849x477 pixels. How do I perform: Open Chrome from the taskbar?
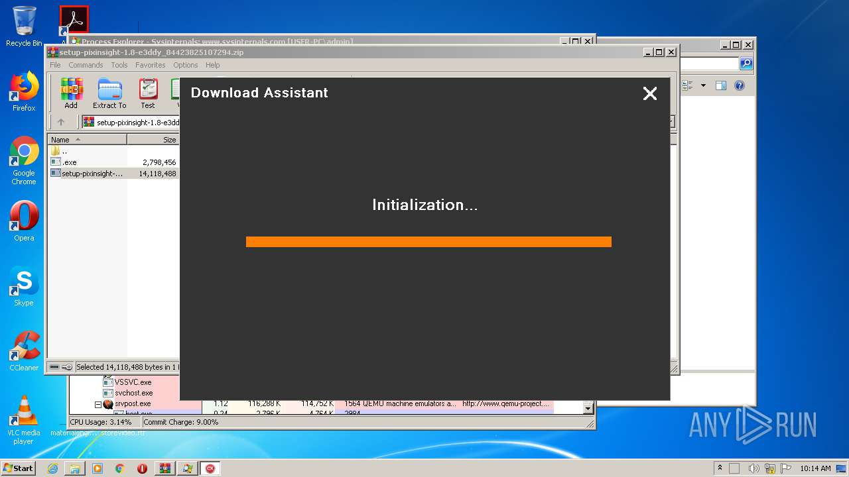click(120, 468)
